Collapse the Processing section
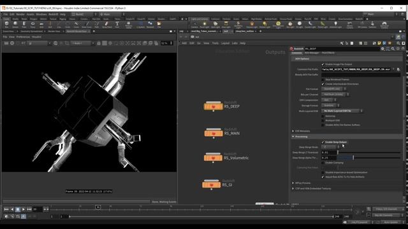Viewport: 408px width, 229px height. pyautogui.click(x=293, y=137)
